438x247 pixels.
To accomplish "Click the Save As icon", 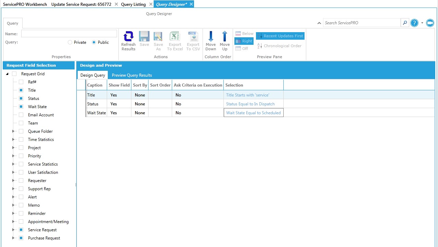I will (x=158, y=36).
